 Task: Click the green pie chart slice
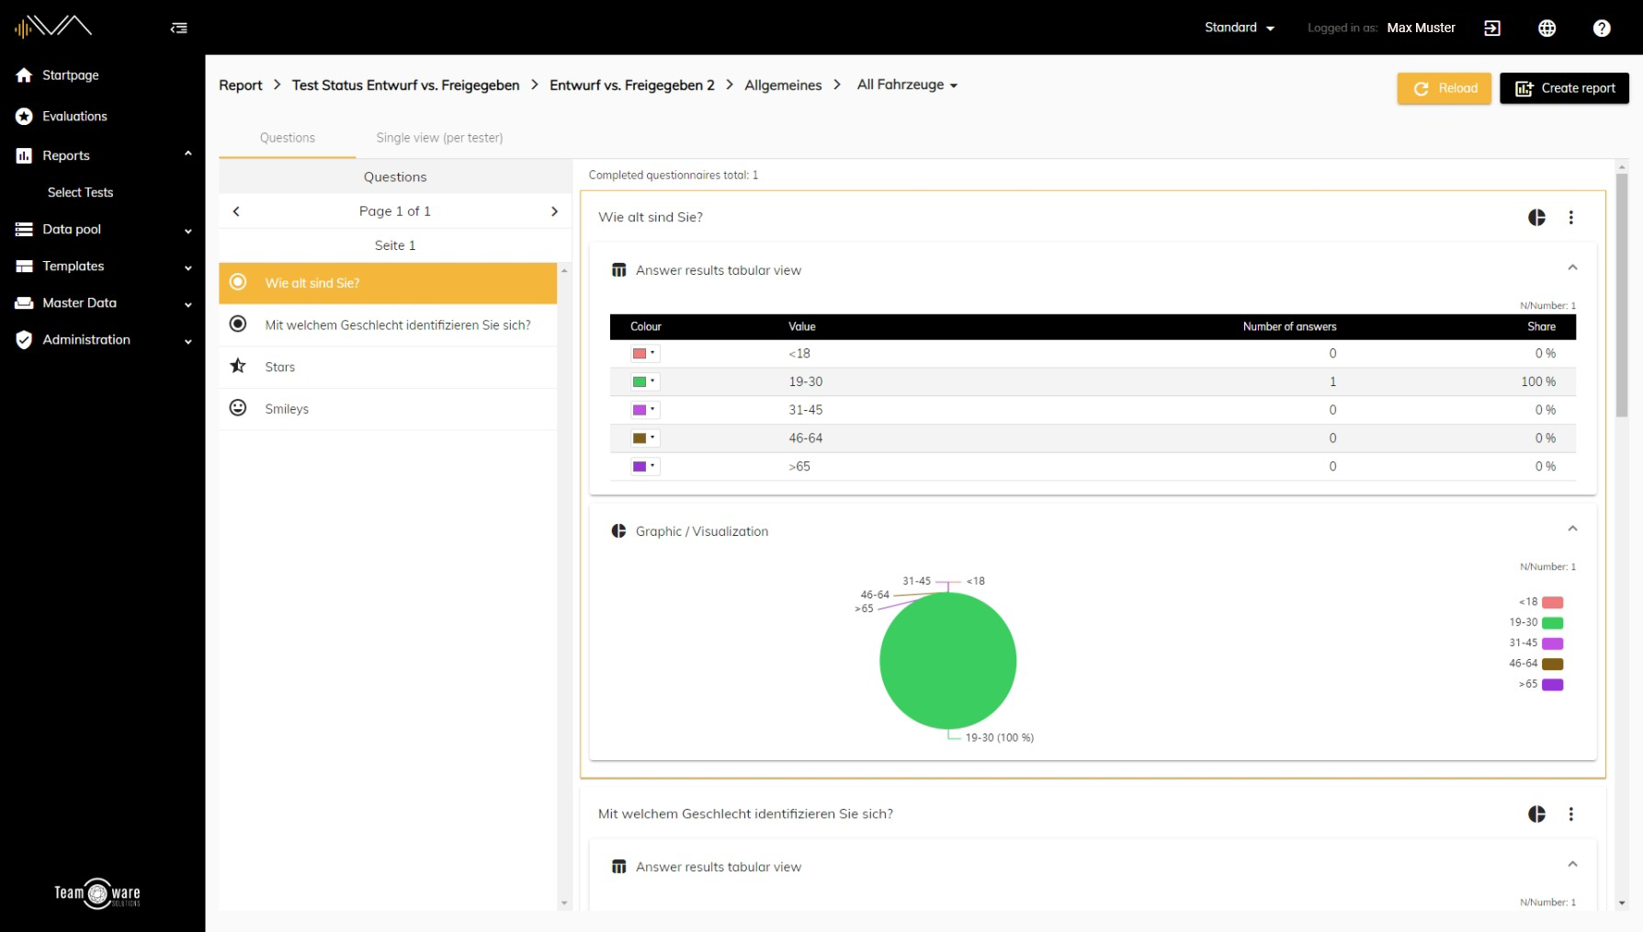coord(947,661)
